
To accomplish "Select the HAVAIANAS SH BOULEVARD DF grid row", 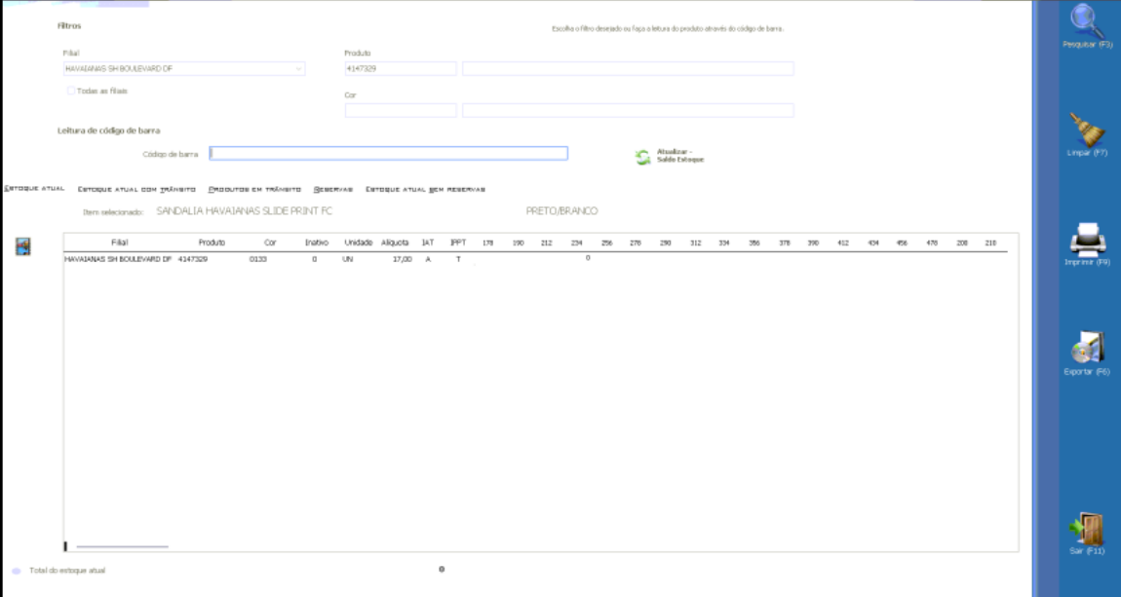I will click(535, 259).
